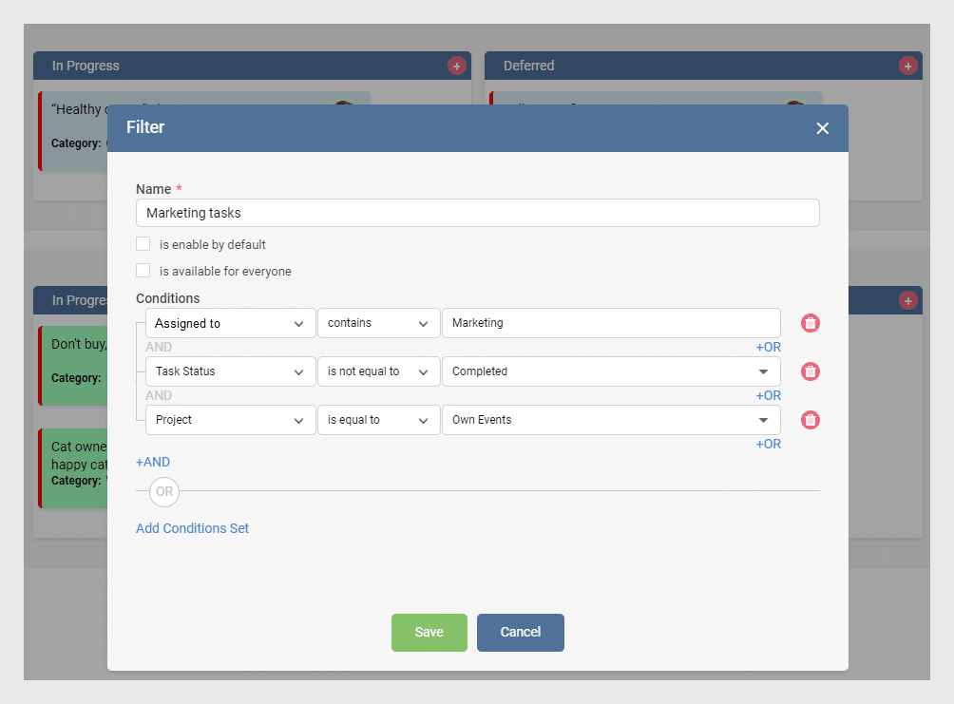Viewport: 954px width, 704px height.
Task: Change the 'is not equal to' operator dropdown
Action: point(378,371)
